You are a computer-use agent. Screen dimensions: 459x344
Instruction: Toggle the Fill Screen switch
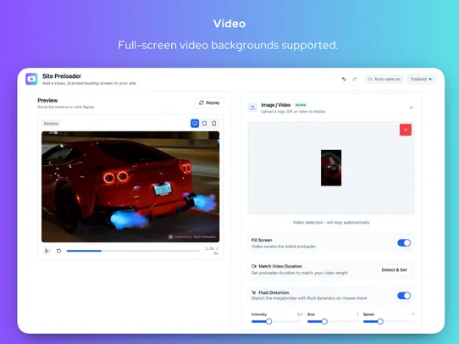point(404,242)
